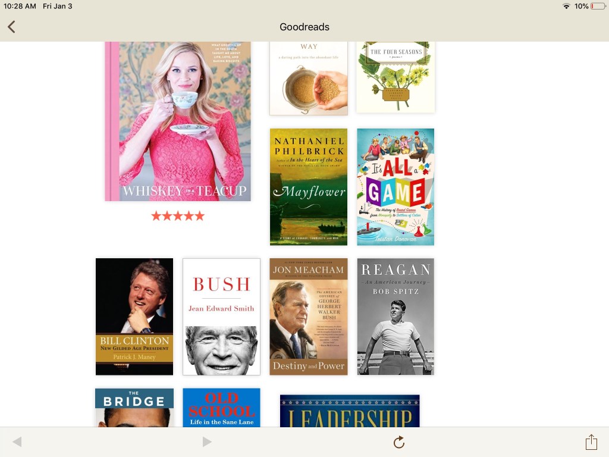Go to previous page with left arrow
This screenshot has height=457, width=609.
tap(17, 442)
